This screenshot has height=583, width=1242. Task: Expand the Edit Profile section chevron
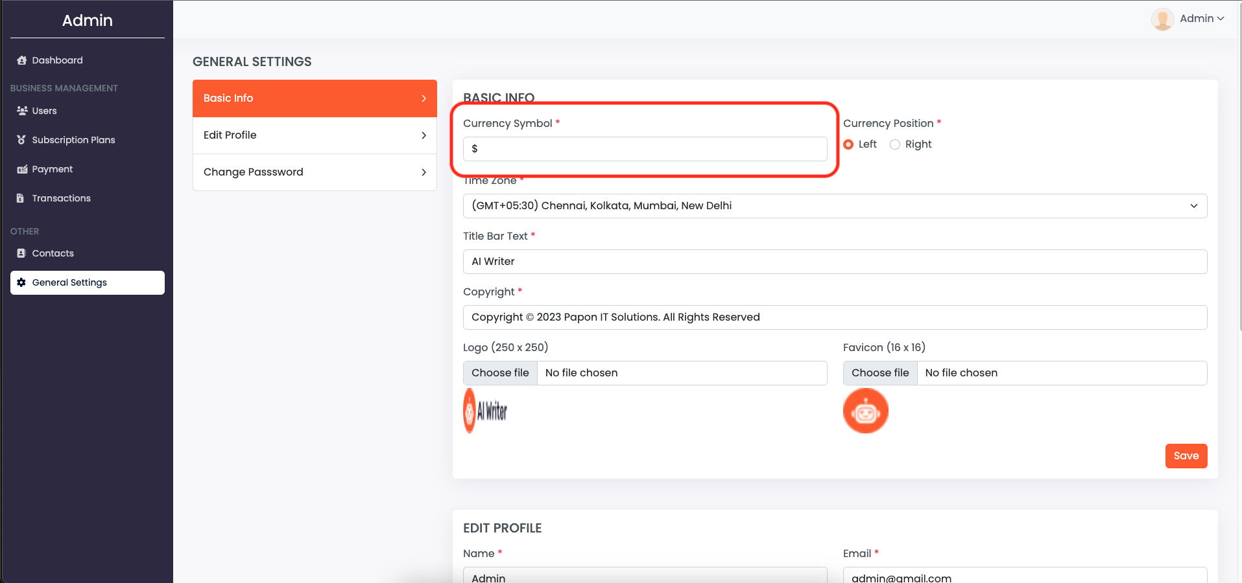coord(424,135)
